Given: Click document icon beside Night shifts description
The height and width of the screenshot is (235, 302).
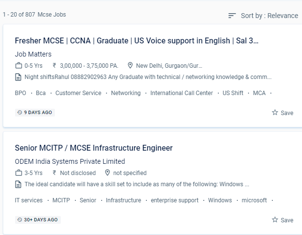Looking at the screenshot, I should (x=18, y=77).
